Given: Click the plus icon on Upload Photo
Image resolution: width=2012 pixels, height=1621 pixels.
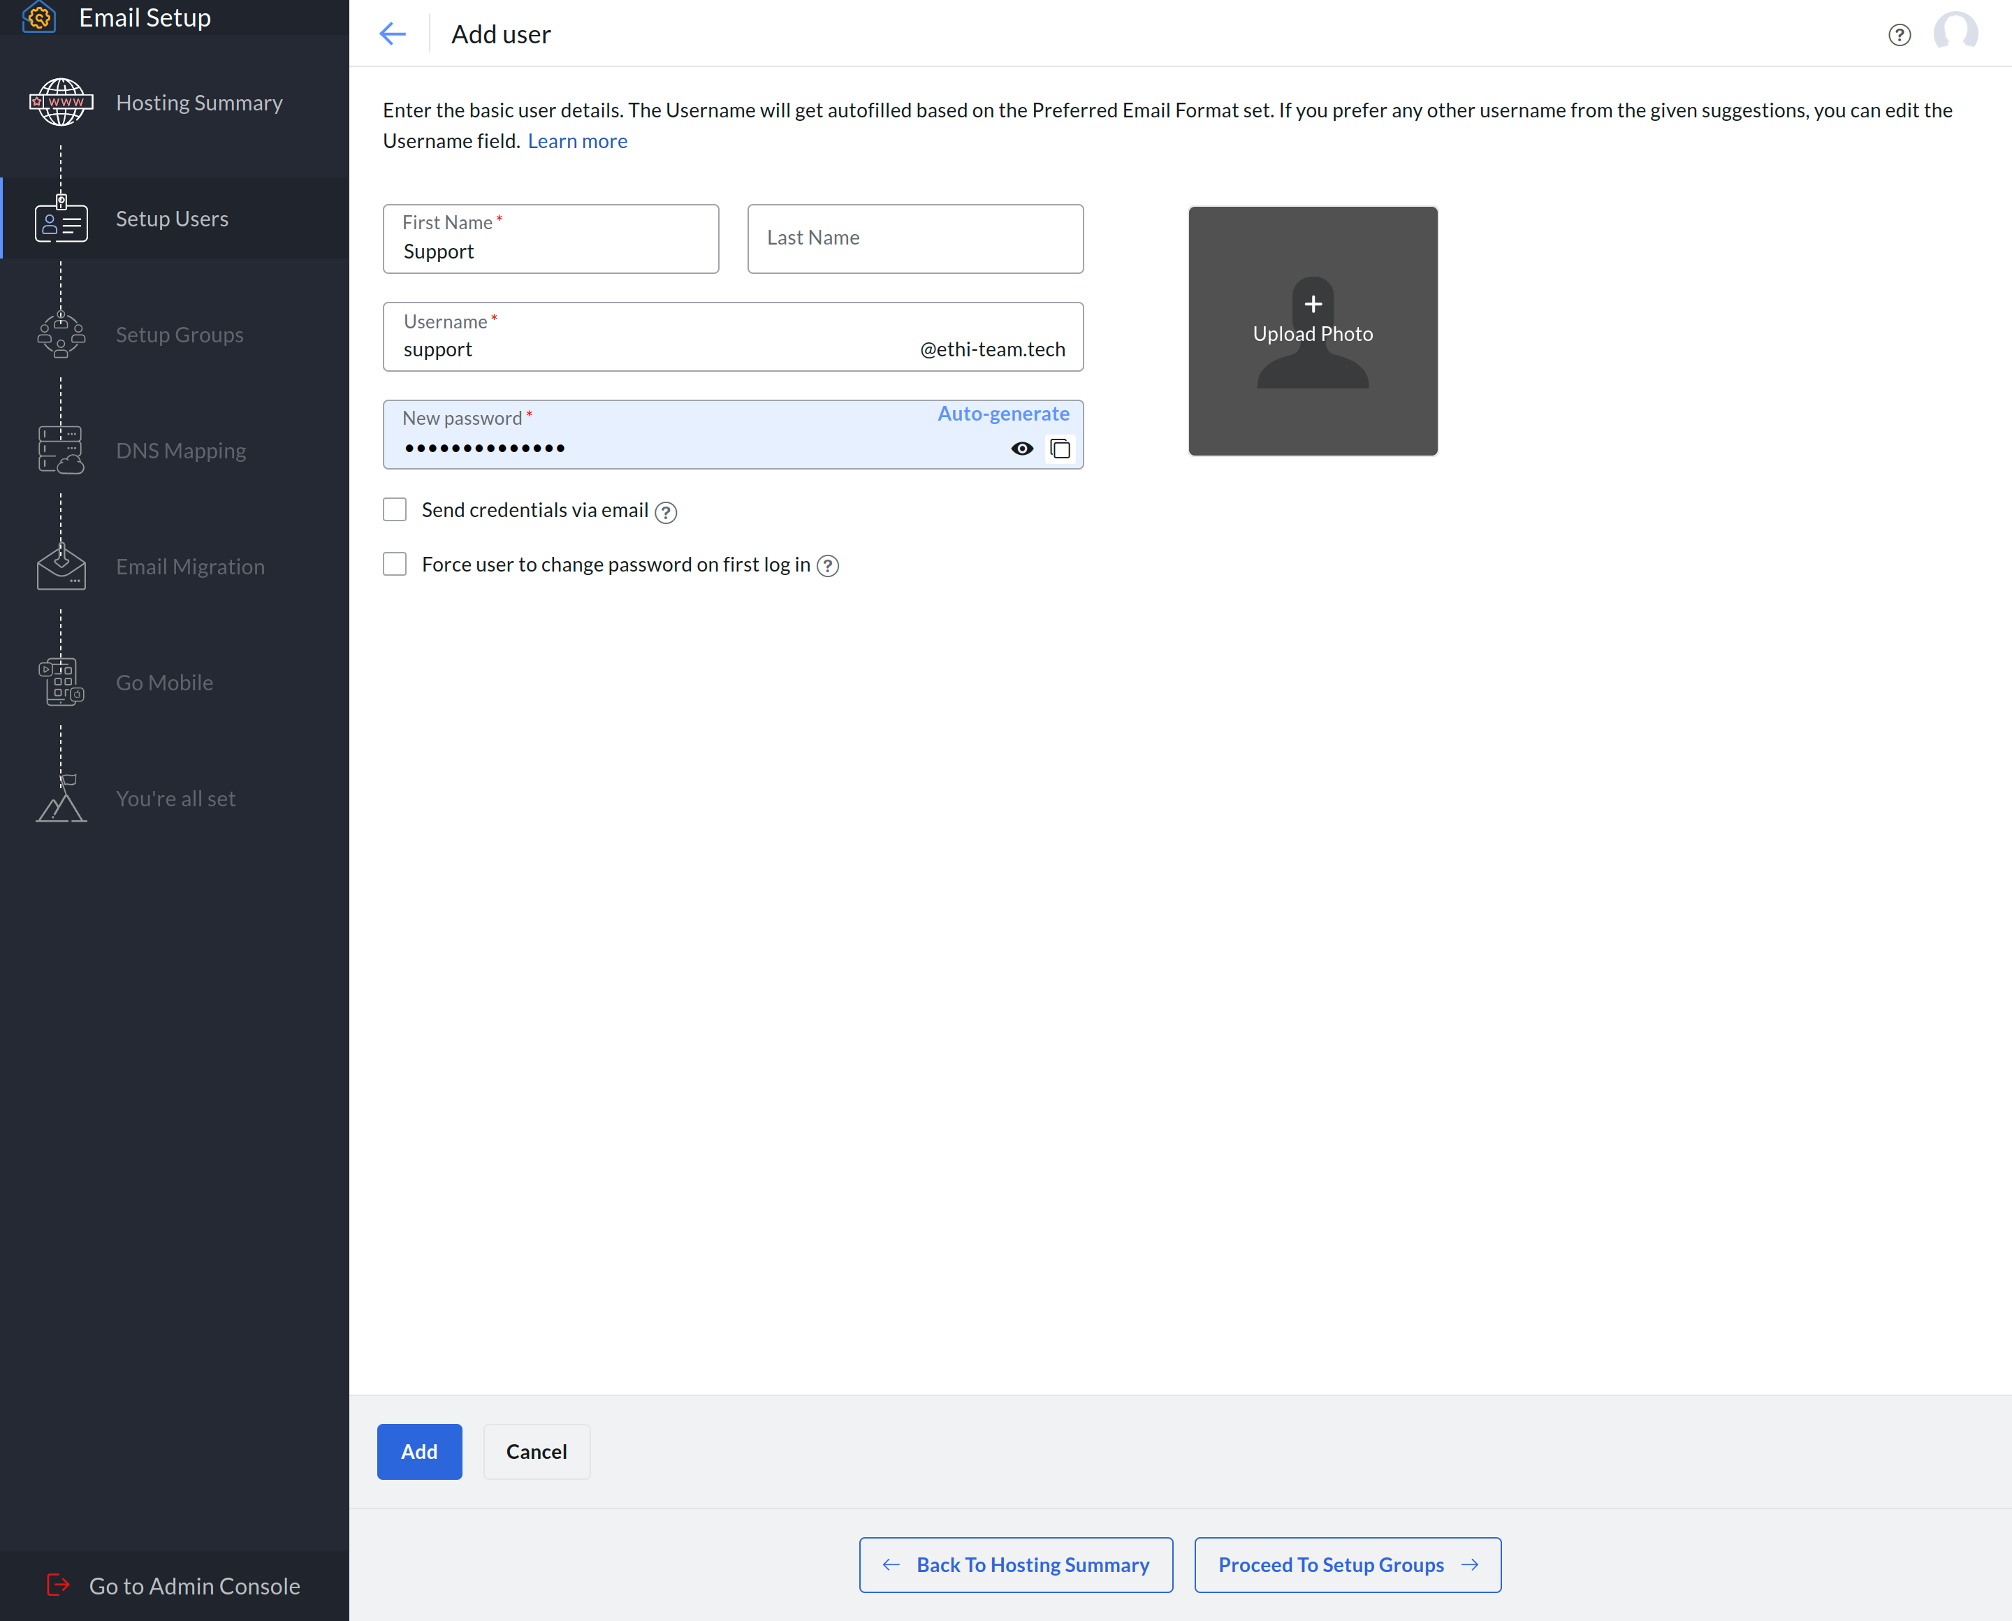Looking at the screenshot, I should point(1313,303).
